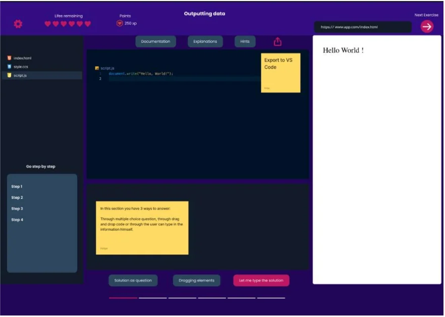Click the script.js tab icon in editor
445x317 pixels.
[x=97, y=68]
